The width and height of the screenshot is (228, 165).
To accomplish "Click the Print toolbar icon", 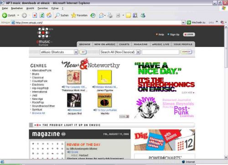I will 110,15.
